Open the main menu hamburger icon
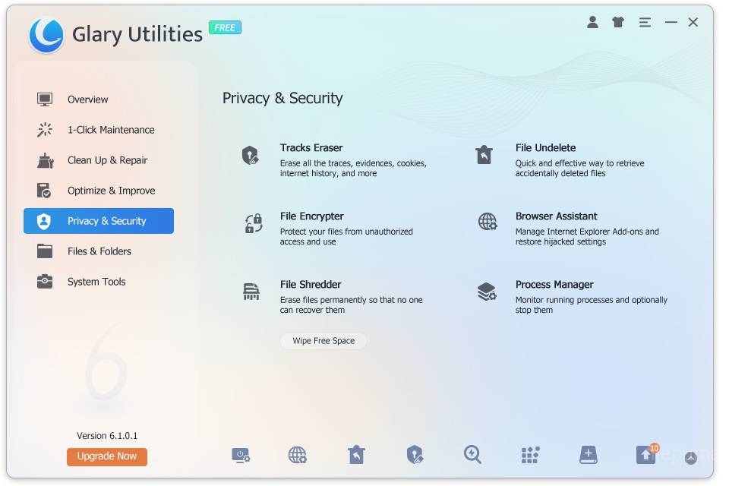The width and height of the screenshot is (729, 486). 645,22
